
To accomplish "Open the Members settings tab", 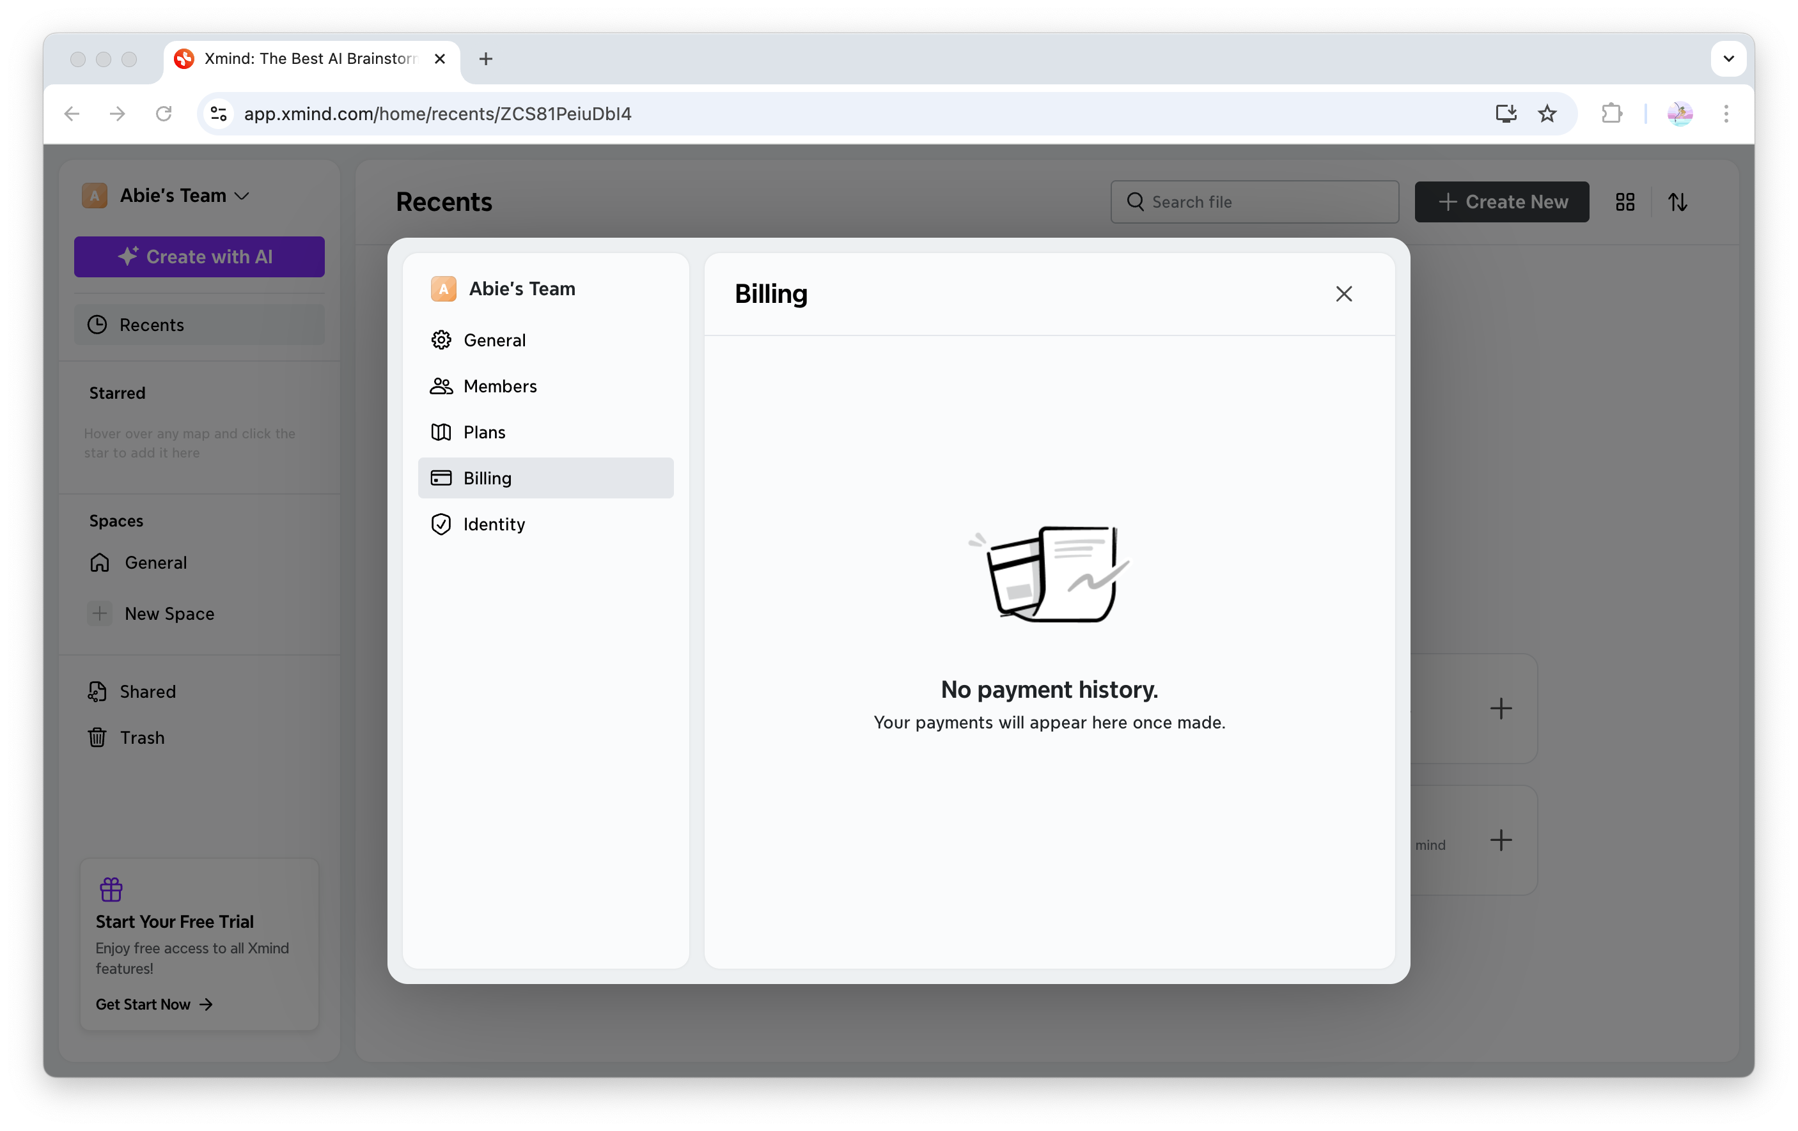I will pos(545,387).
